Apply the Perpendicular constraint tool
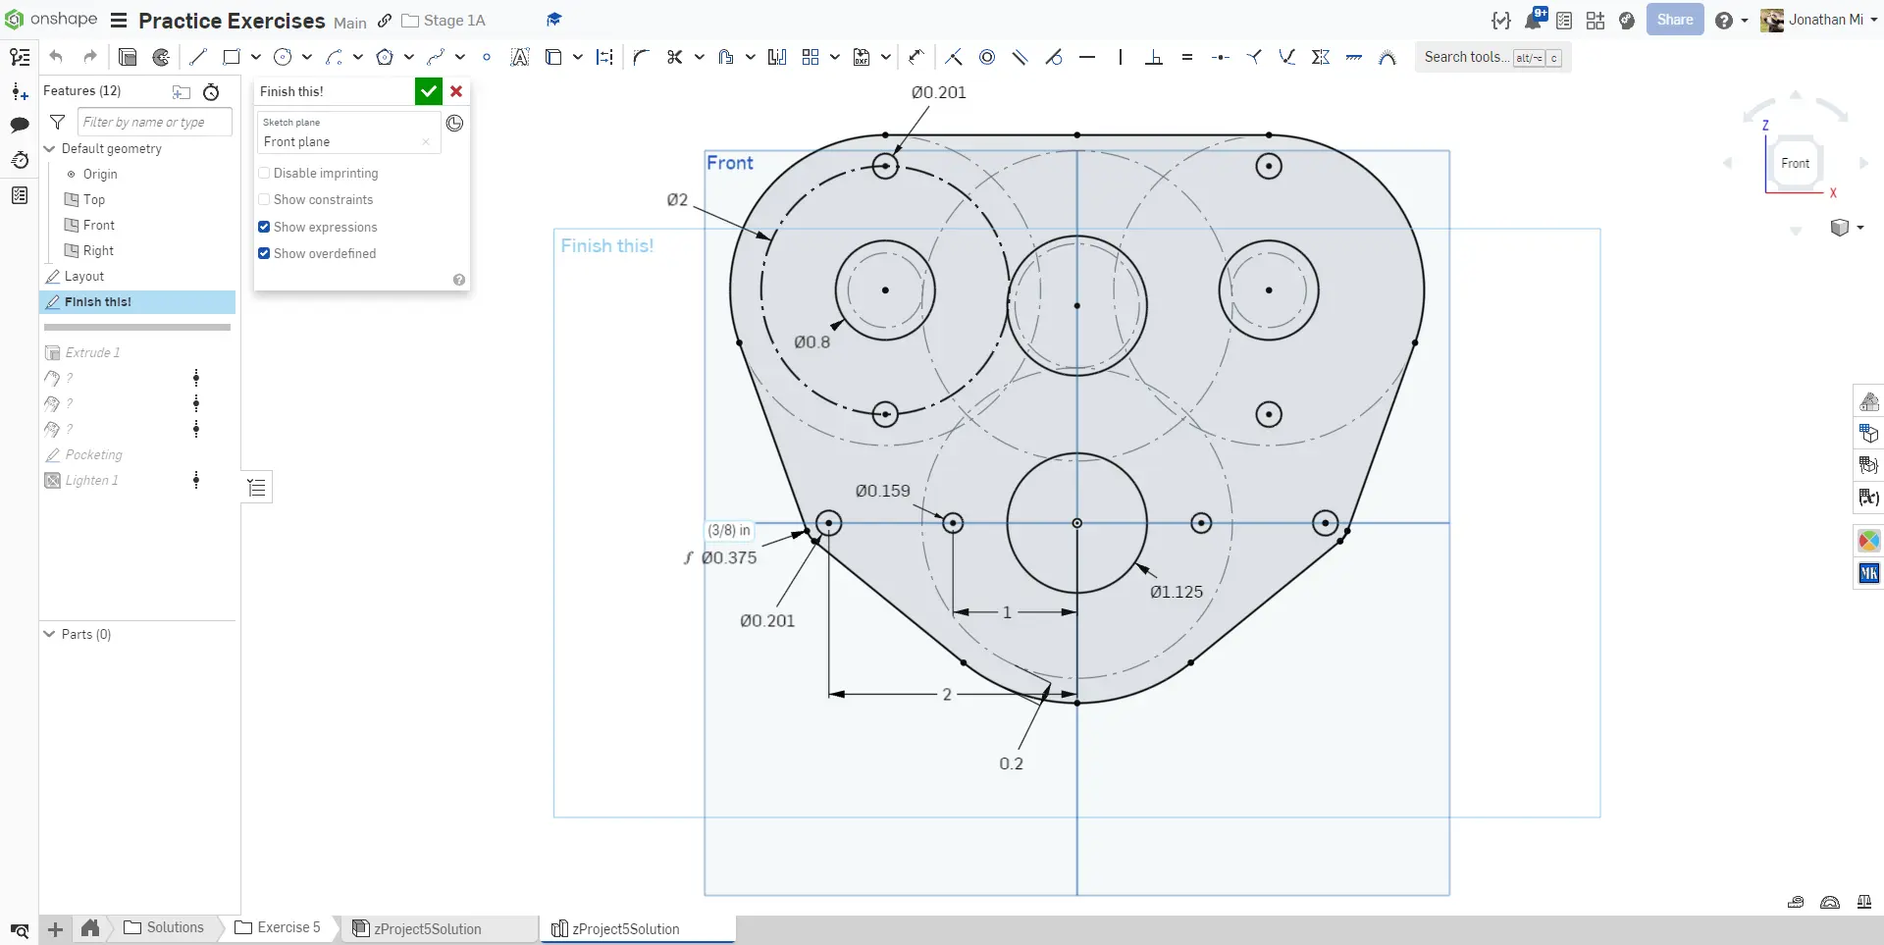1884x945 pixels. (1154, 57)
